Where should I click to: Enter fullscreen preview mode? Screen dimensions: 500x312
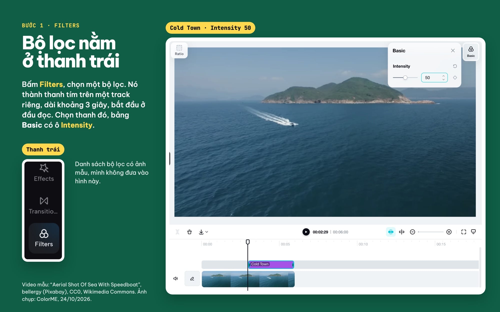(x=464, y=232)
